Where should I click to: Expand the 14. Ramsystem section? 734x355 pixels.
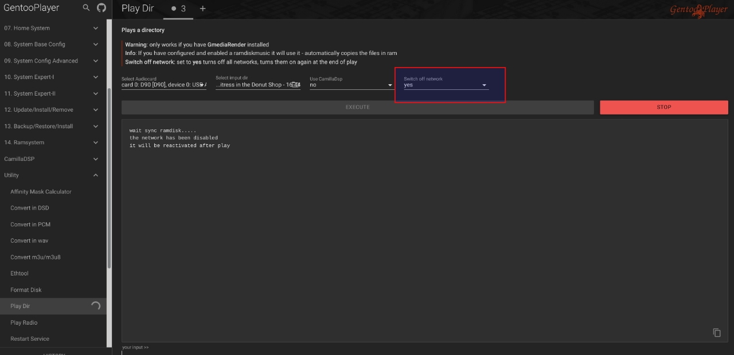(x=53, y=143)
